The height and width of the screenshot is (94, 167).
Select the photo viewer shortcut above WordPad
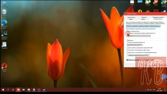coord(4,35)
